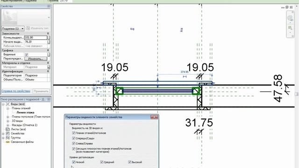
Task: Restore the drawing view window
Action: click(x=287, y=7)
